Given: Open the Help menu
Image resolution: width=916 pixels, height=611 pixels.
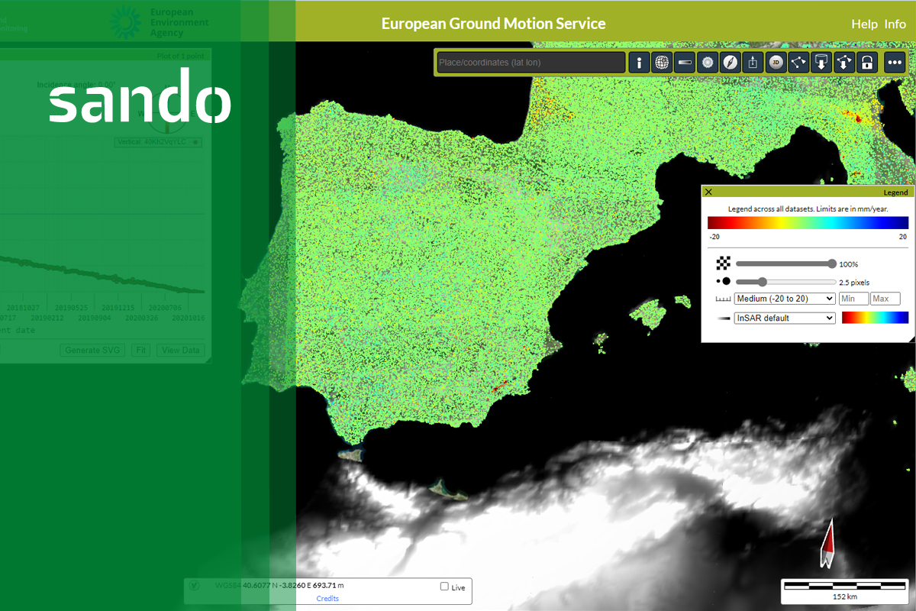Looking at the screenshot, I should 864,24.
